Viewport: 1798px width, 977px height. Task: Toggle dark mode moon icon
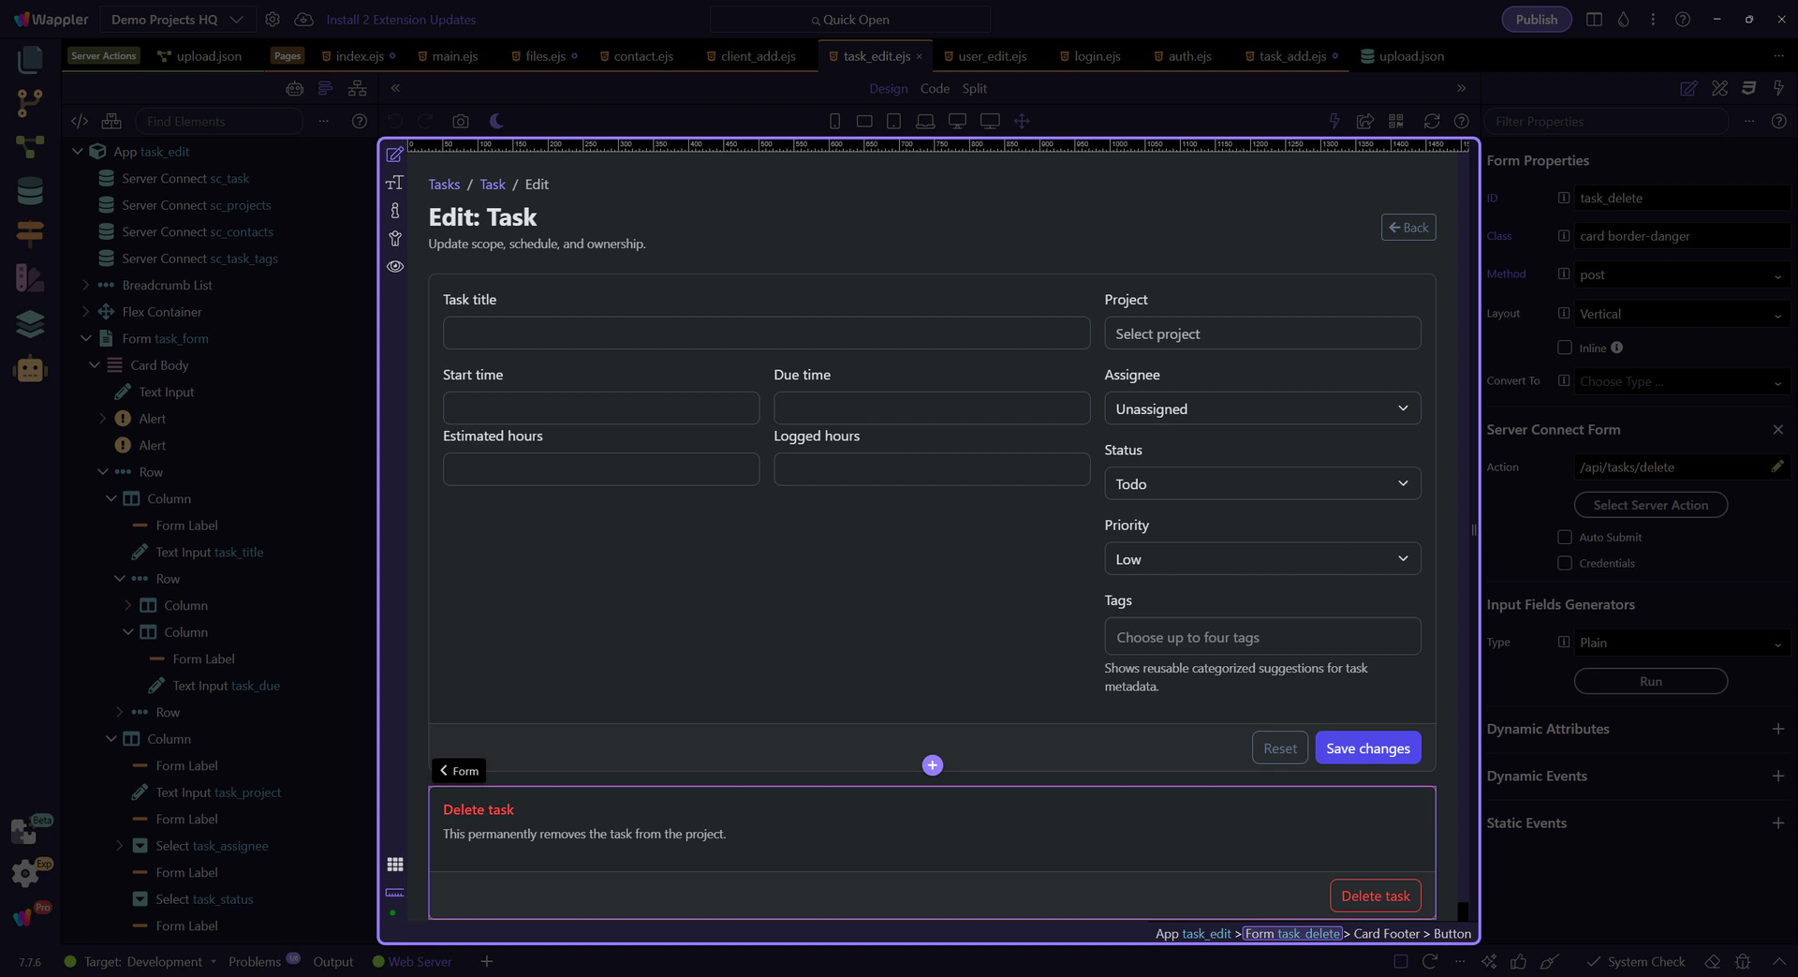(496, 121)
